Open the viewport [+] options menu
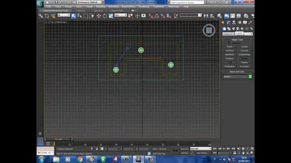The height and width of the screenshot is (163, 291). [46, 22]
